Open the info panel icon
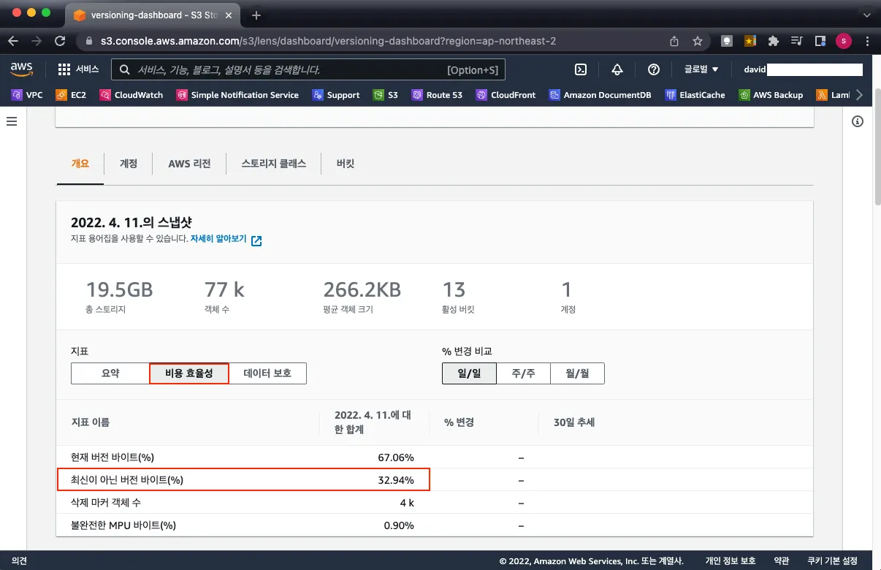 coord(858,121)
